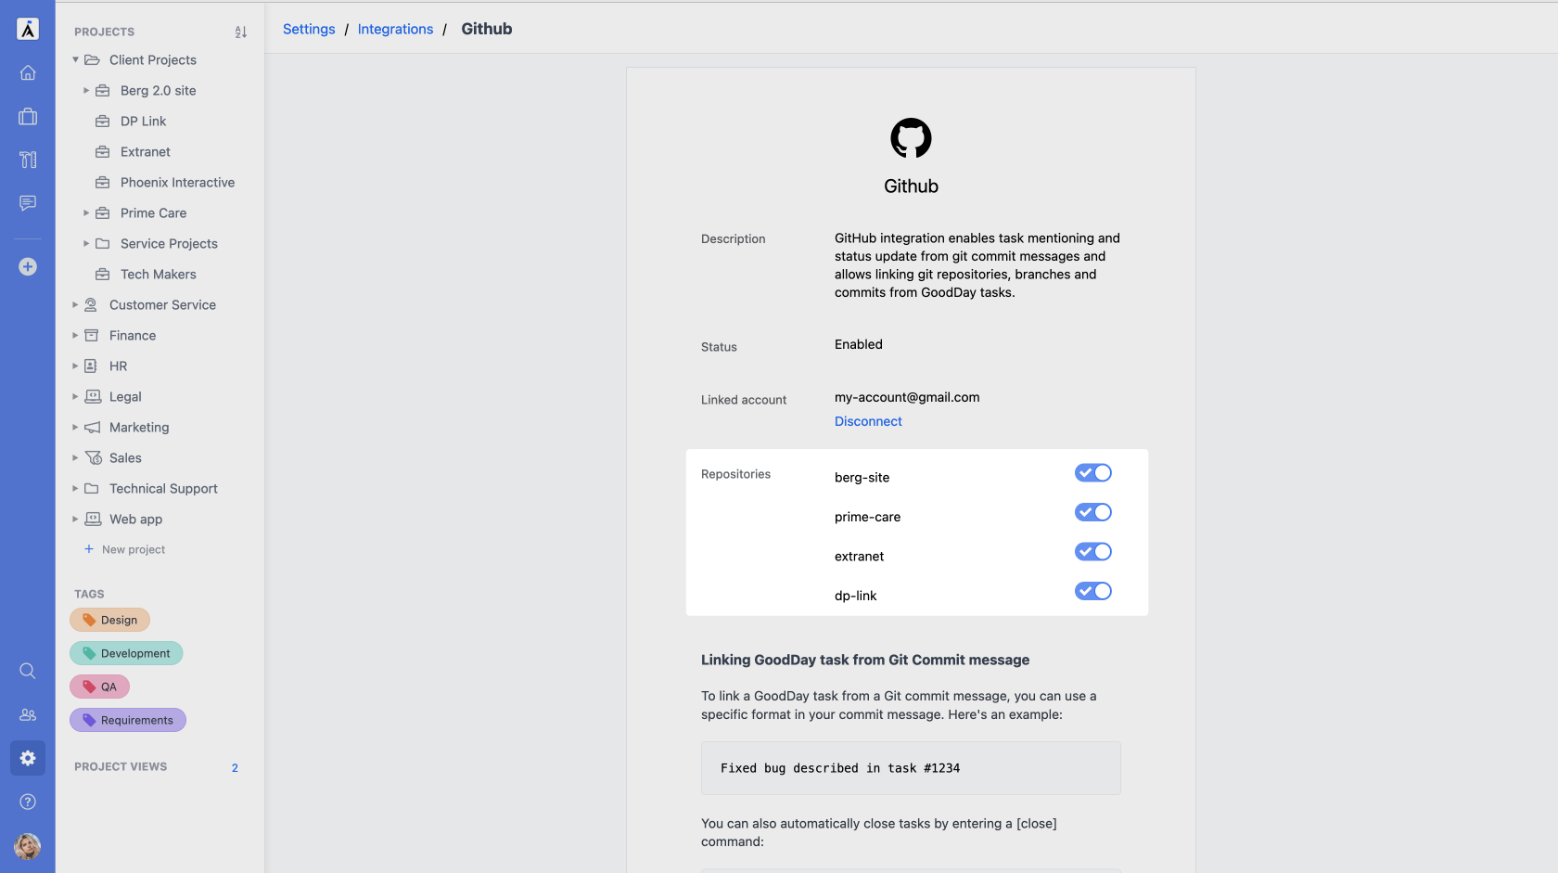Open the Extranet project

(x=146, y=151)
